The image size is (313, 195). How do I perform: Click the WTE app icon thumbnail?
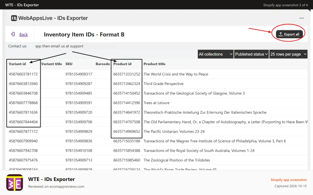coord(15,183)
